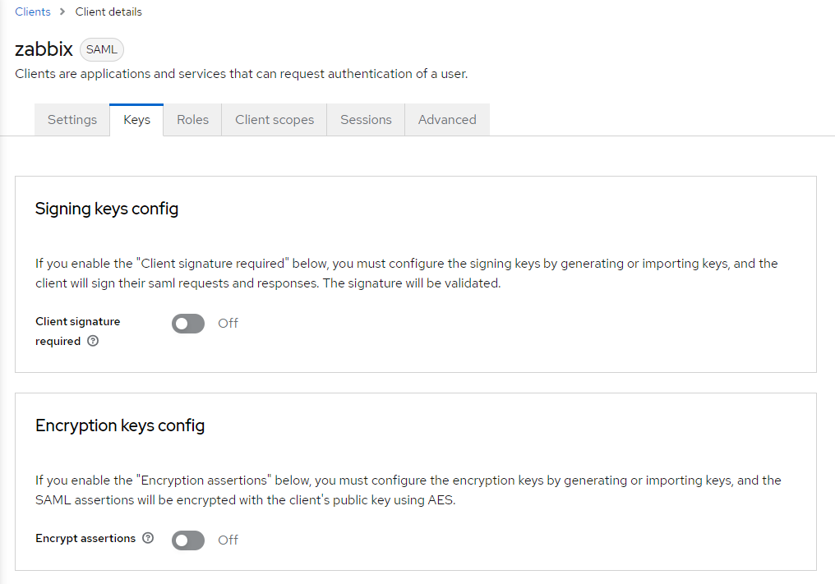The width and height of the screenshot is (835, 584).
Task: Open help for Client signature required
Action: [x=93, y=341]
